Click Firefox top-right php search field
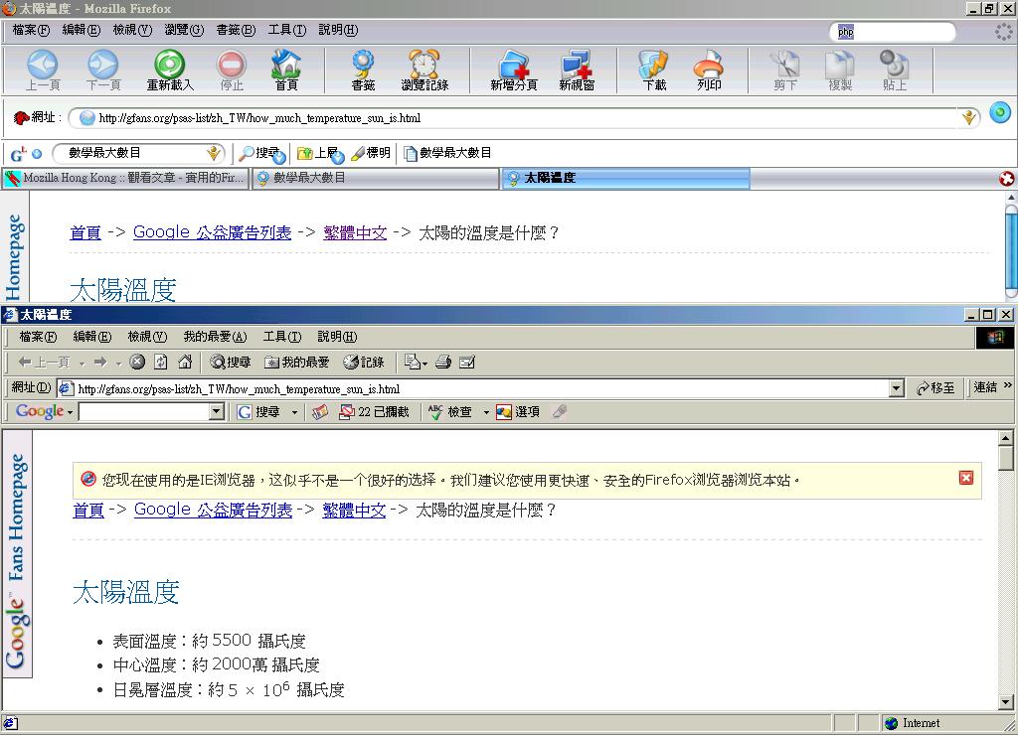Viewport: 1018px width, 735px height. coord(892,32)
